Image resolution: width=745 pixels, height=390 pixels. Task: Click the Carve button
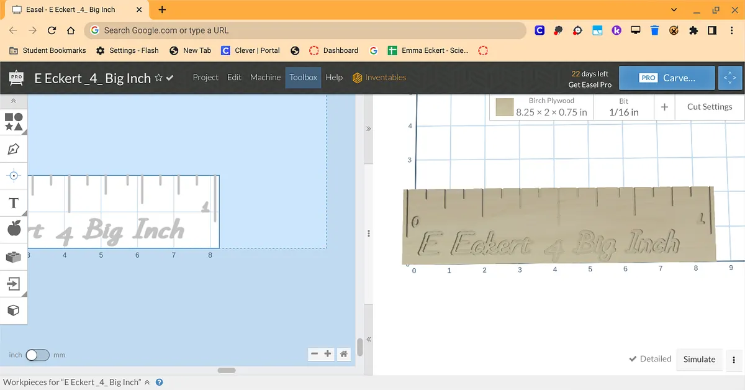(667, 78)
